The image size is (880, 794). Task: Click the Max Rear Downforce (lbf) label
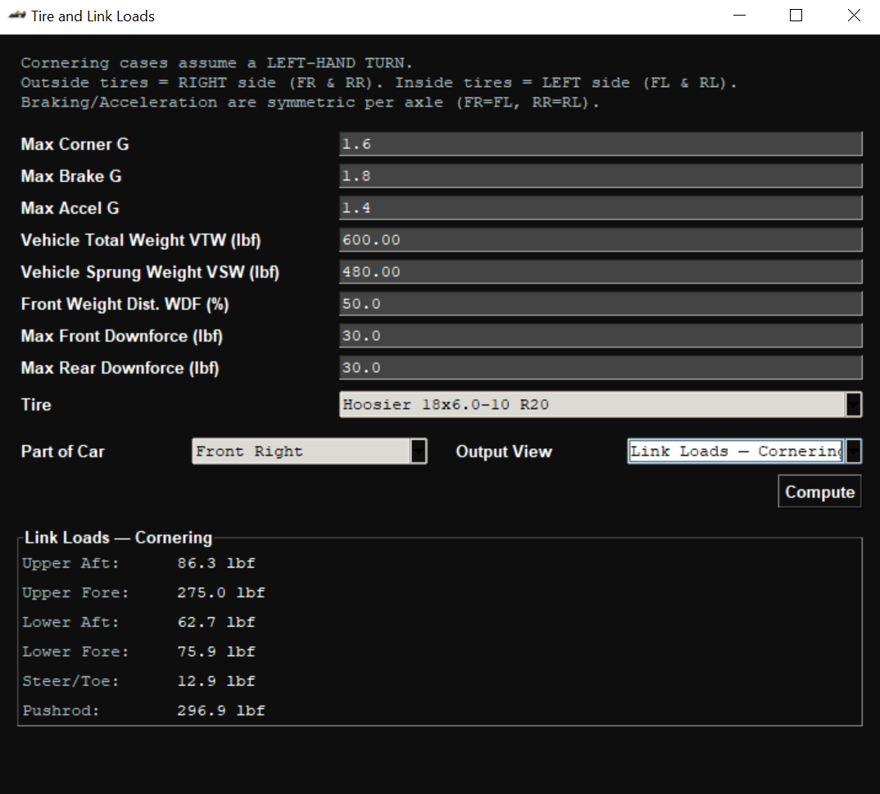(x=120, y=368)
